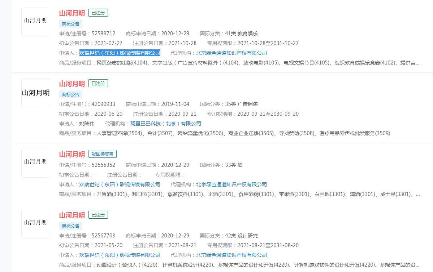433x272 pixels.
Task: Select classification text 33类 酒
Action: pos(234,165)
